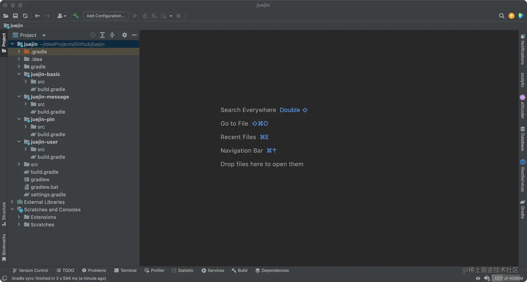527x282 pixels.
Task: Expand the .idea folder
Action: point(19,59)
